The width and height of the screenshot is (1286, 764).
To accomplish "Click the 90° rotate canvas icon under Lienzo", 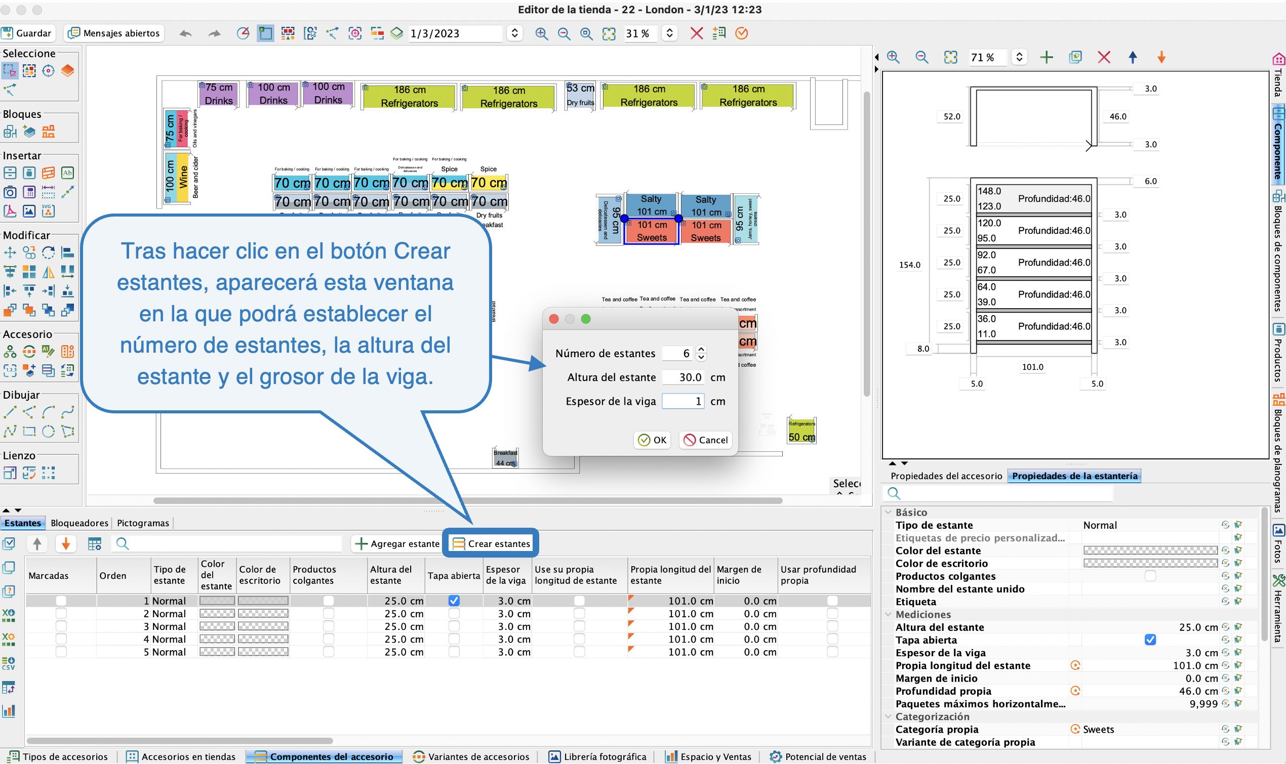I will coord(29,473).
